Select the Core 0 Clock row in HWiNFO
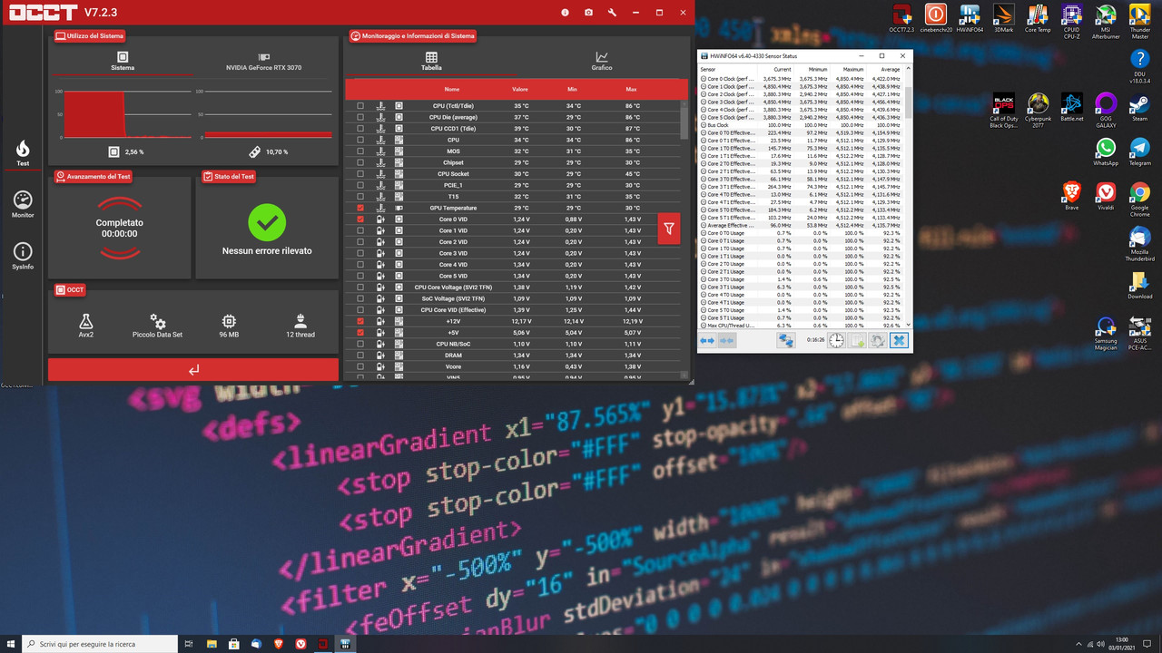Screen dimensions: 1162x653 (x=802, y=79)
